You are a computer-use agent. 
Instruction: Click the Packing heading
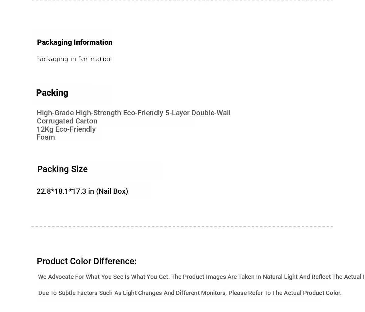coord(52,93)
